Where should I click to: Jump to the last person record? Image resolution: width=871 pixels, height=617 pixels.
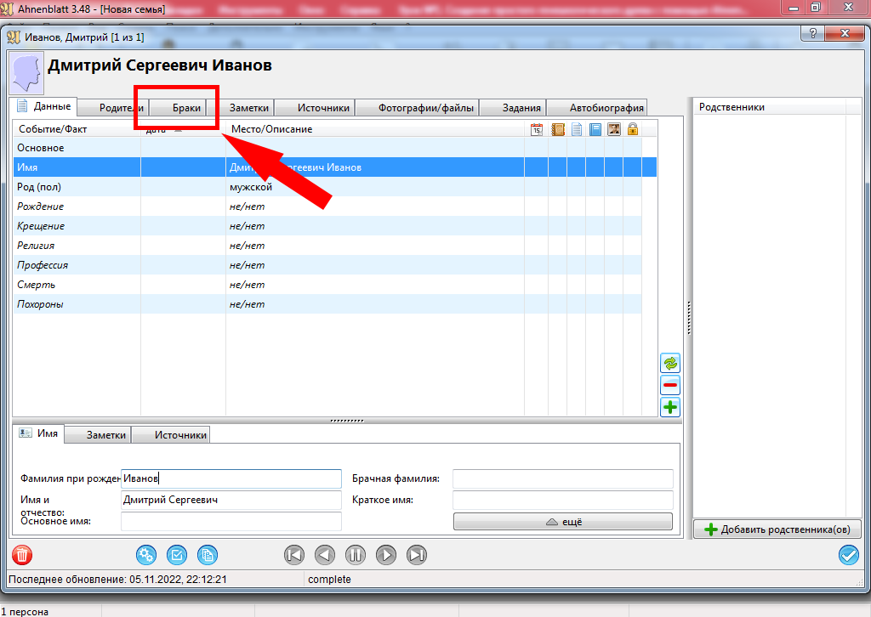(x=417, y=555)
